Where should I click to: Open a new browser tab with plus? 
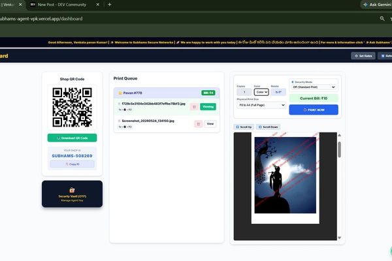(x=110, y=5)
